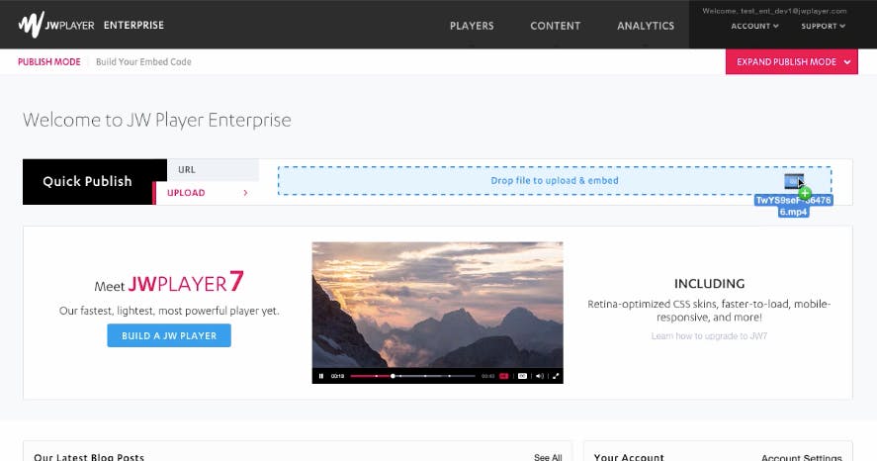Image resolution: width=877 pixels, height=461 pixels.
Task: Pause the JW Player 7 demo video
Action: pos(321,376)
